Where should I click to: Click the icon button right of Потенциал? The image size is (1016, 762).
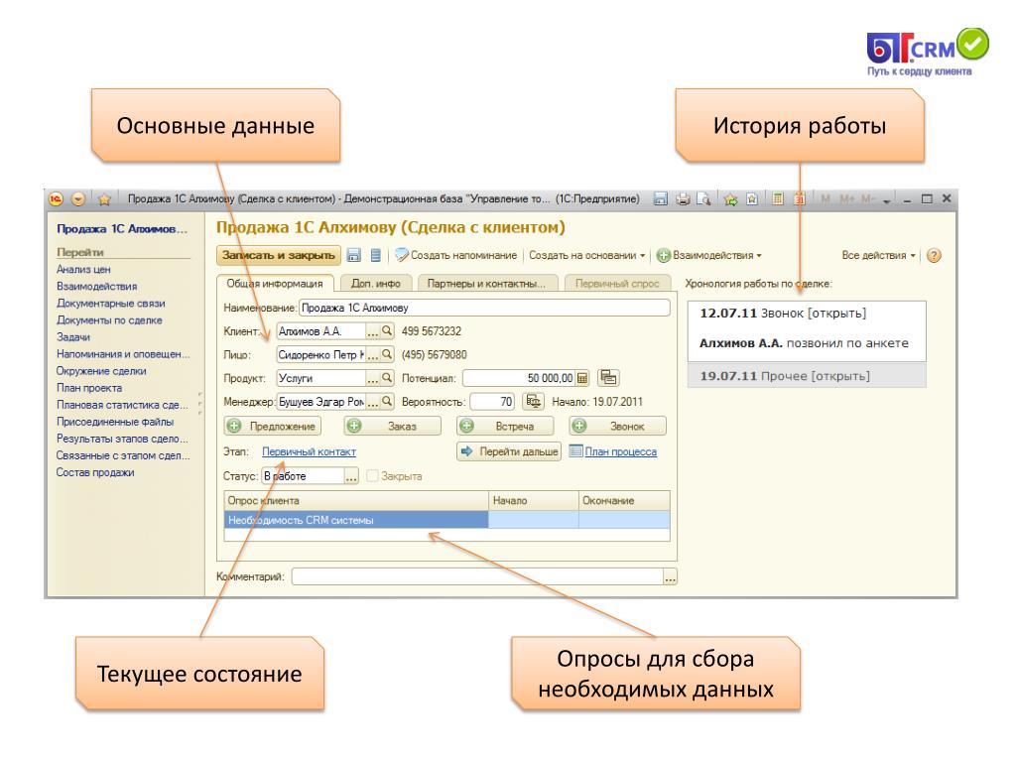coord(608,377)
